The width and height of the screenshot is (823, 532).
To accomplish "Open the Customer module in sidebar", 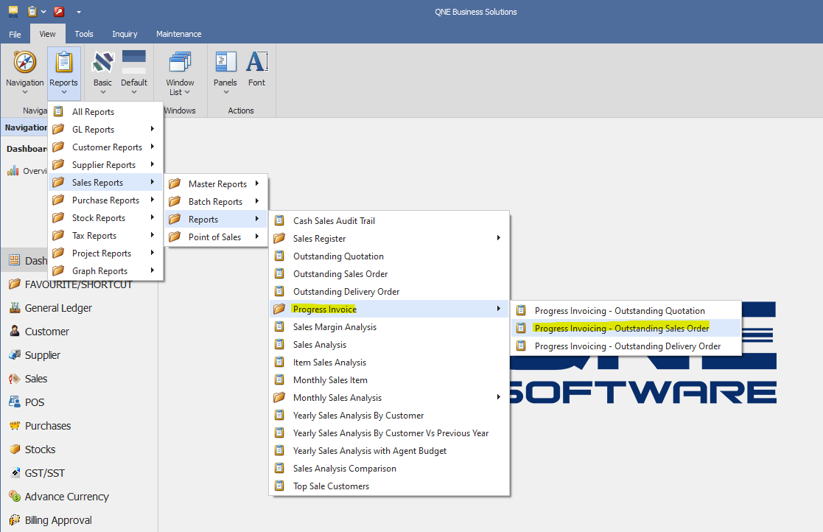I will (x=46, y=332).
